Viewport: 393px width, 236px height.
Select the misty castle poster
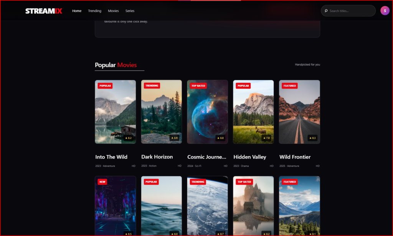pos(253,206)
